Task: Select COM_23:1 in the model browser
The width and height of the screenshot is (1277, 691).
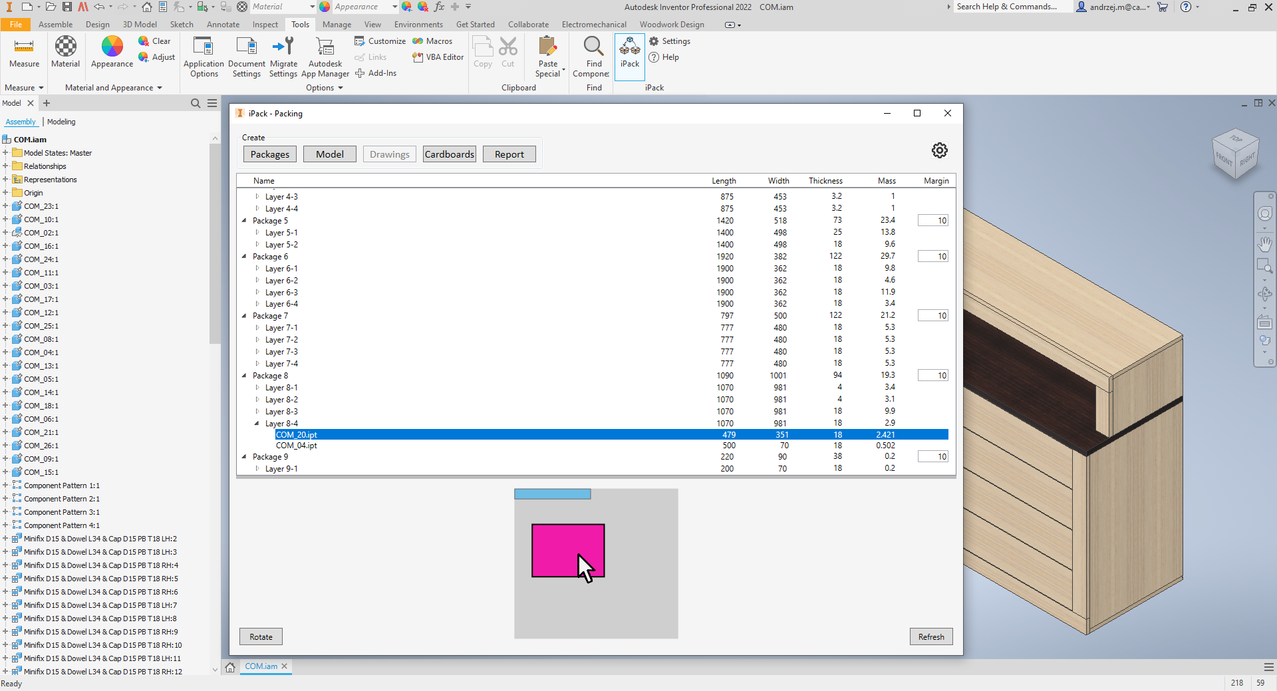Action: tap(41, 206)
